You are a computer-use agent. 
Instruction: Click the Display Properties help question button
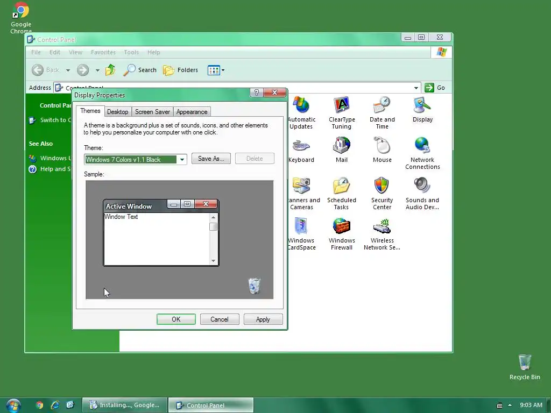[x=257, y=92]
